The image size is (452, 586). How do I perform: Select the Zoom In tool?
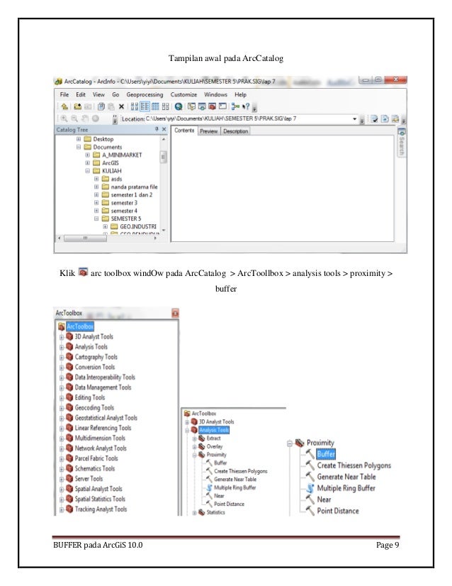pos(64,118)
